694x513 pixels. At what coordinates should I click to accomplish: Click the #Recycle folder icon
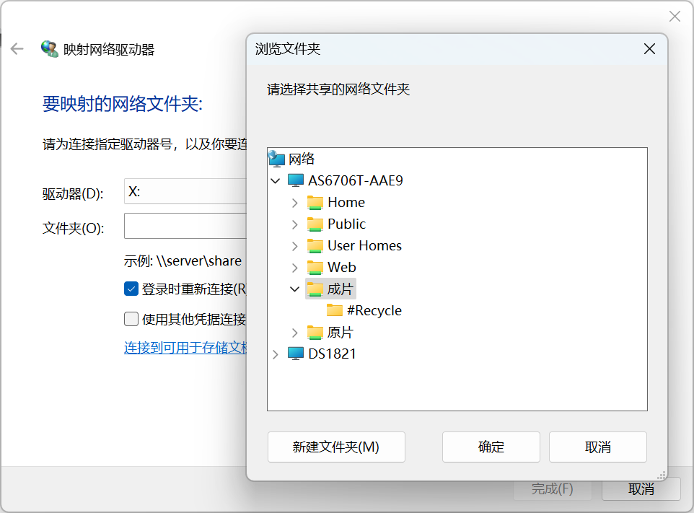(334, 311)
